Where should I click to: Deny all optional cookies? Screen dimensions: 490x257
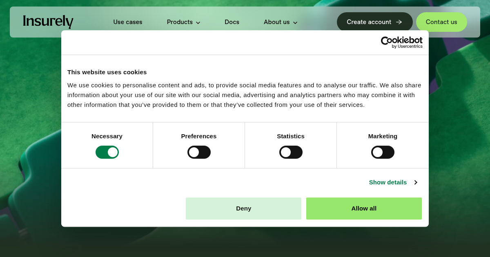point(243,208)
